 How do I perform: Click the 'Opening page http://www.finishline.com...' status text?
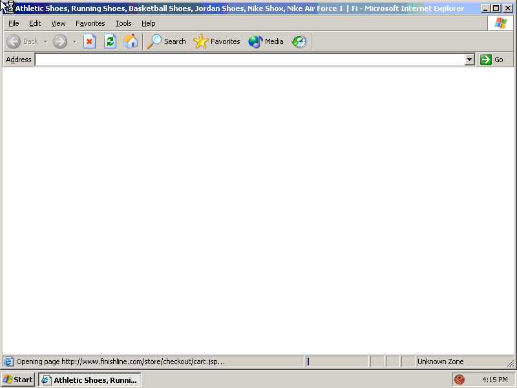pyautogui.click(x=121, y=361)
